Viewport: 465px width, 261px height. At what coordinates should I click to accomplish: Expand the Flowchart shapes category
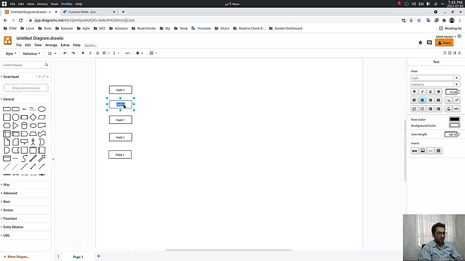pyautogui.click(x=10, y=219)
